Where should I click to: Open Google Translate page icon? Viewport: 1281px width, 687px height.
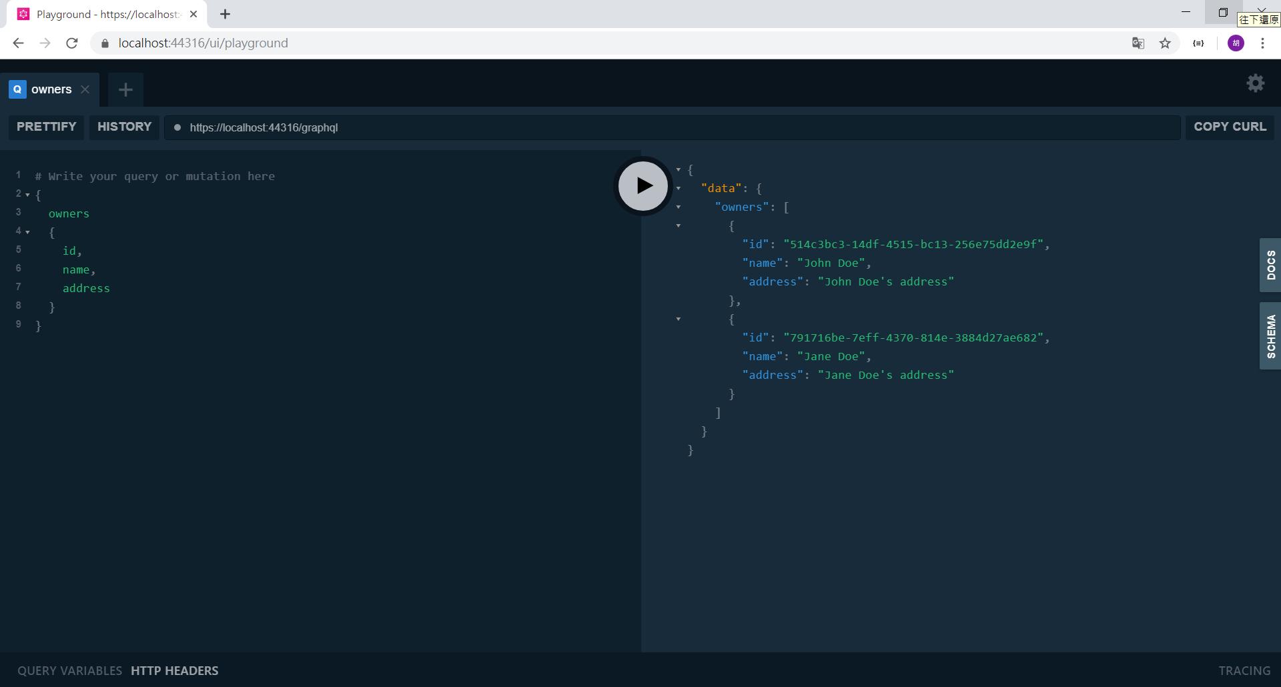click(x=1138, y=43)
